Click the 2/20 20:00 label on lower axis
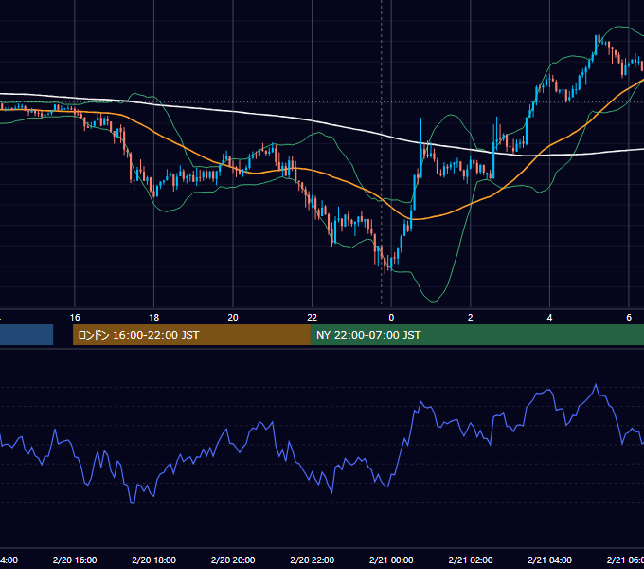Image resolution: width=644 pixels, height=569 pixels. coord(233,560)
